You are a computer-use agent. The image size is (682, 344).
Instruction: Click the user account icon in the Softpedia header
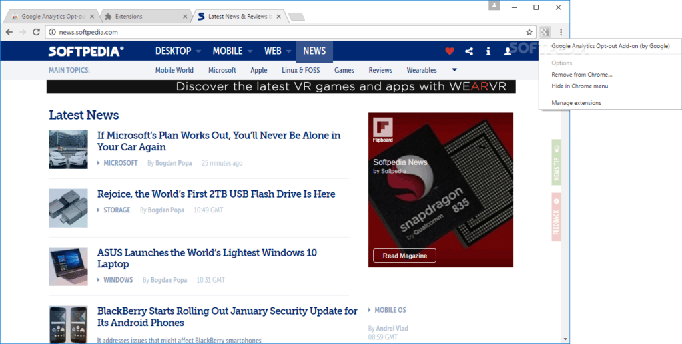point(507,51)
